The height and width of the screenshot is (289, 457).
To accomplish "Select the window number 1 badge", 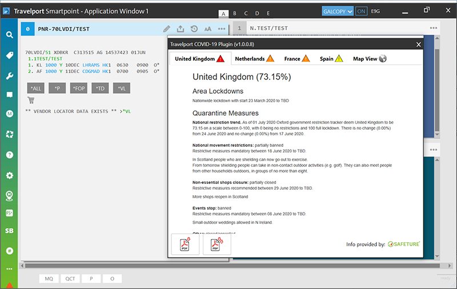I will tap(239, 28).
